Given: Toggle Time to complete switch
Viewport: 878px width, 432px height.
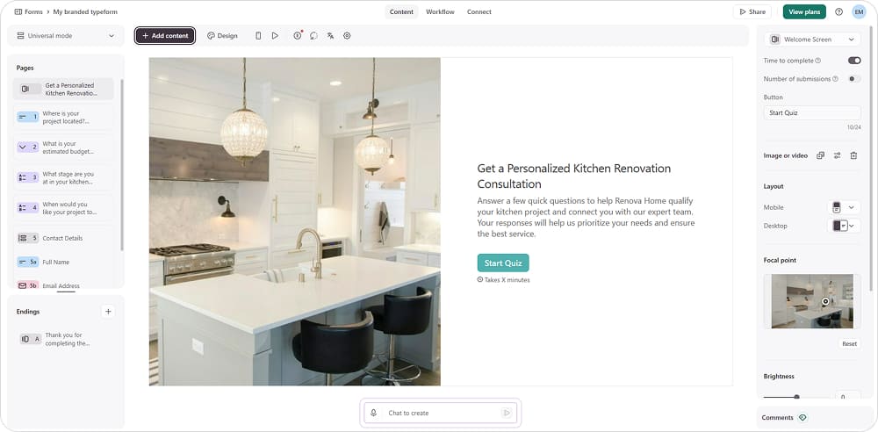Looking at the screenshot, I should [854, 61].
